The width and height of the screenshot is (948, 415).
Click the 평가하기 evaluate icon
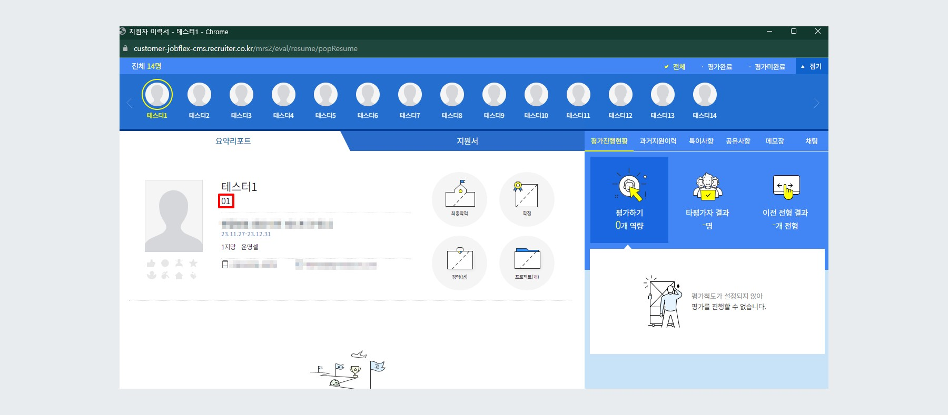(629, 186)
